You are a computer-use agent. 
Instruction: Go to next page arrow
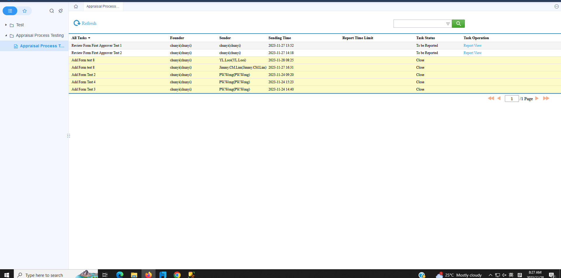pyautogui.click(x=537, y=98)
